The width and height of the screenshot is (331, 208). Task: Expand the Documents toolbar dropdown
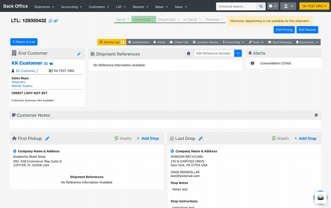[x=307, y=42]
